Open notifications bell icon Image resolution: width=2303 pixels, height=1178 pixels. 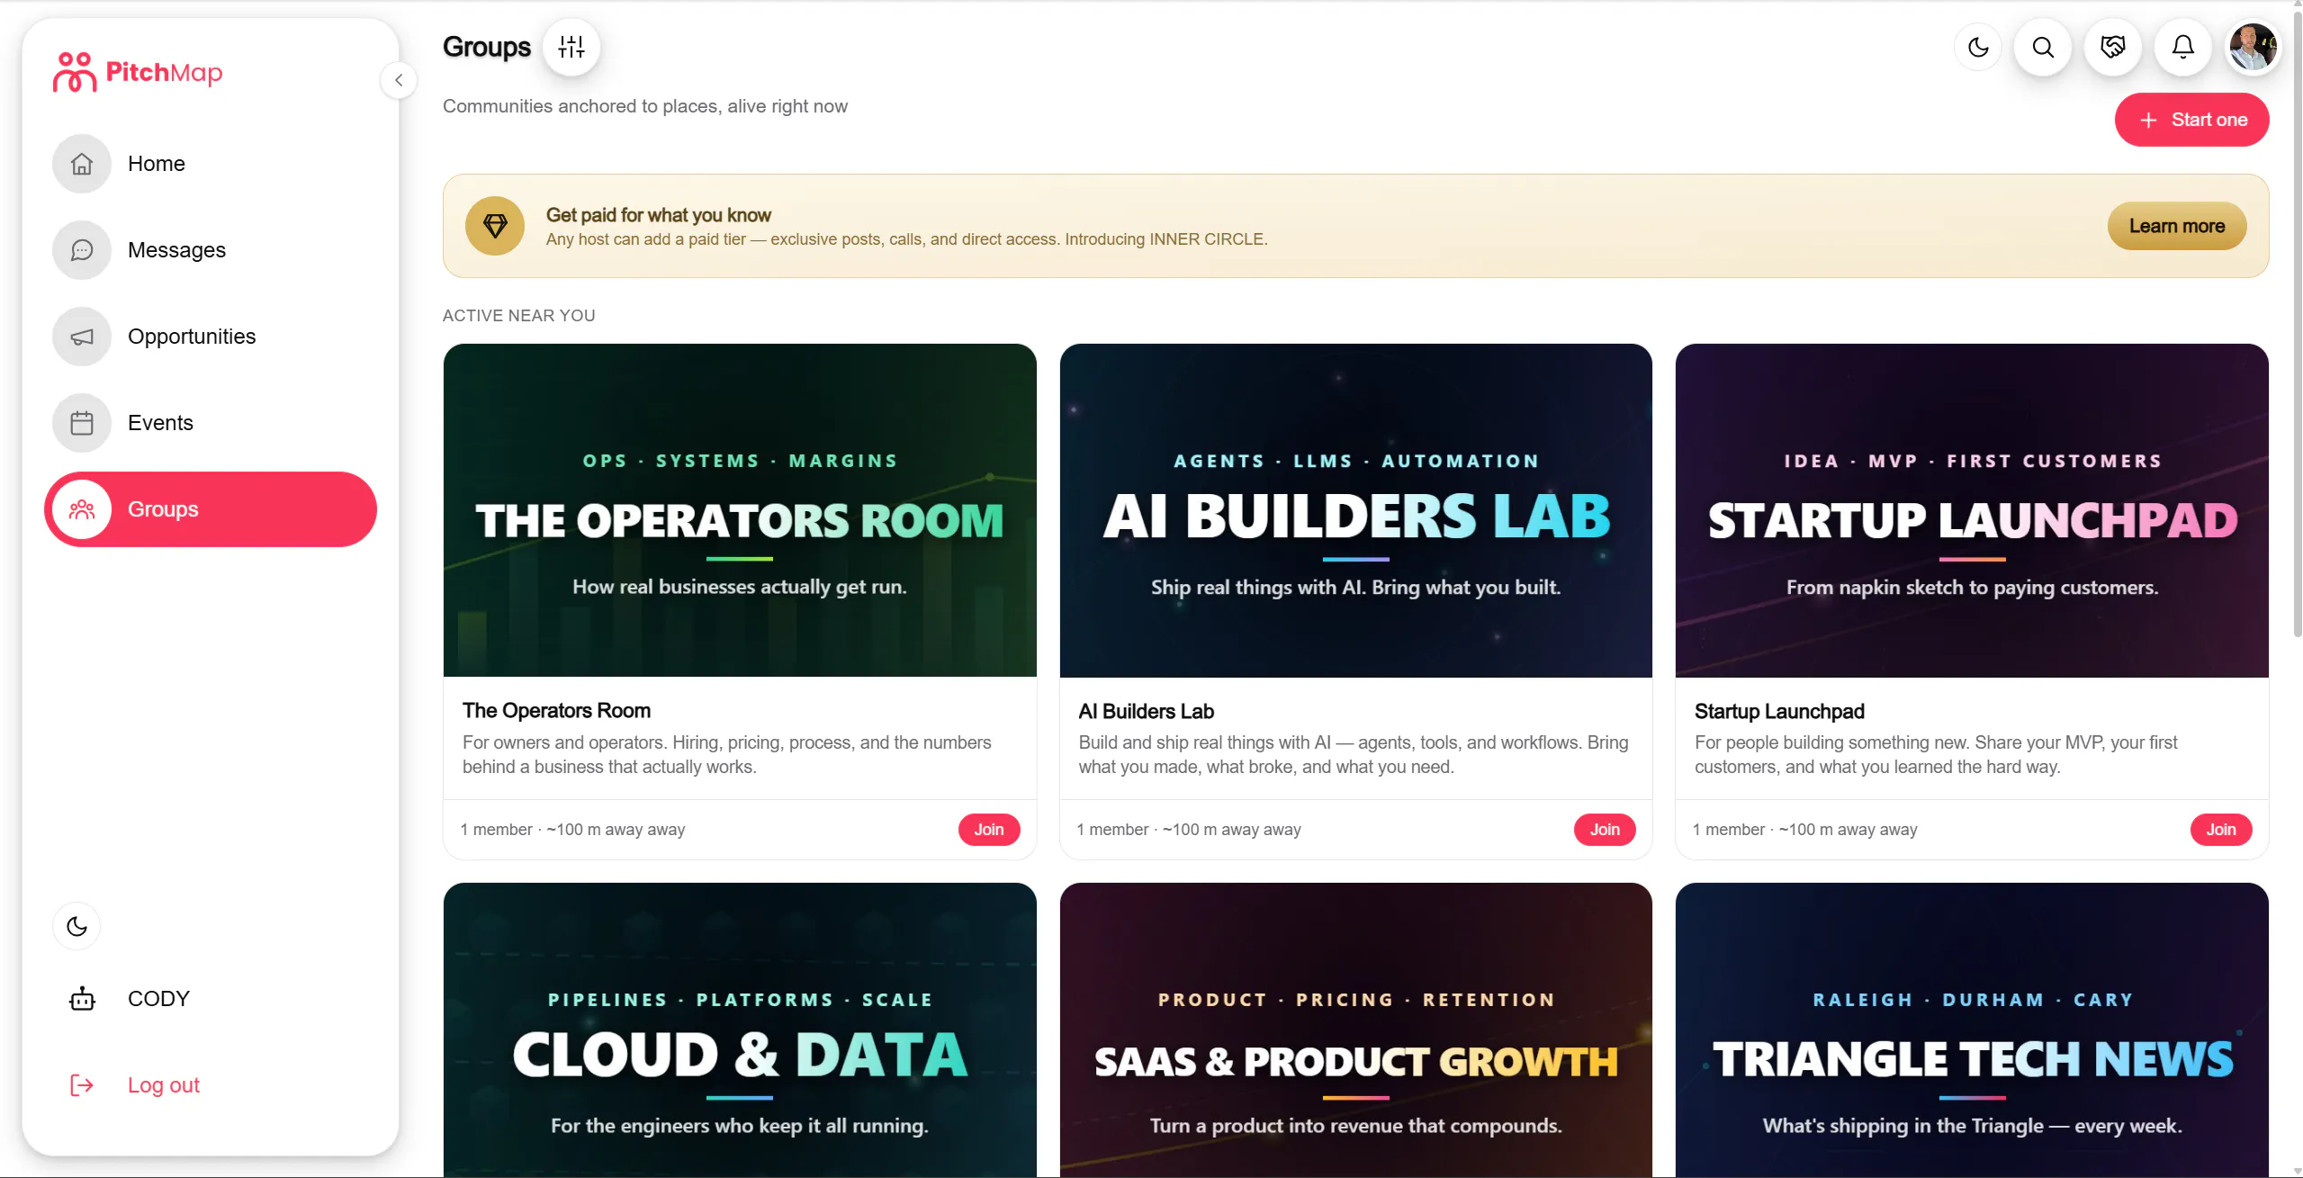[x=2183, y=47]
